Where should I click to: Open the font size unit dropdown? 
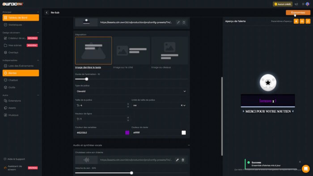pyautogui.click(x=184, y=105)
